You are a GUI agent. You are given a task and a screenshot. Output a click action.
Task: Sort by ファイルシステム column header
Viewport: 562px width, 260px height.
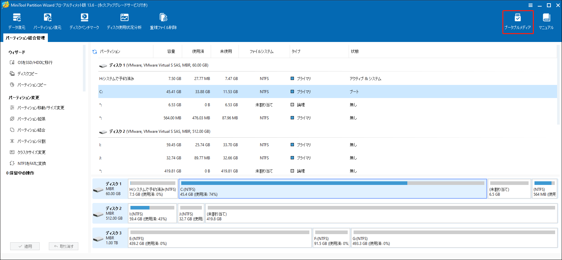pyautogui.click(x=264, y=51)
